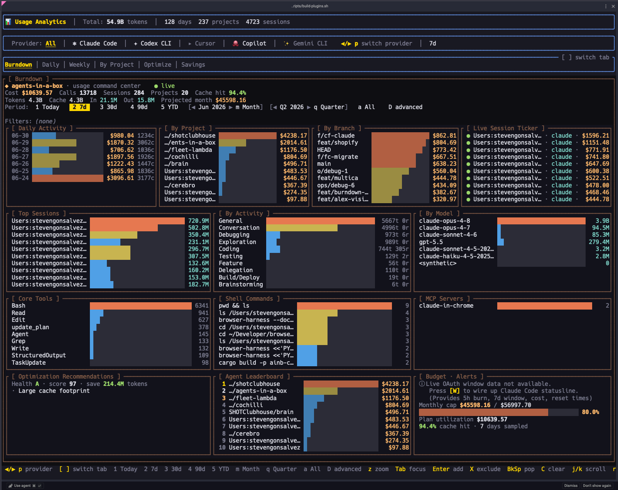618x490 pixels.
Task: Select the highlighted 7d period option
Action: [79, 107]
